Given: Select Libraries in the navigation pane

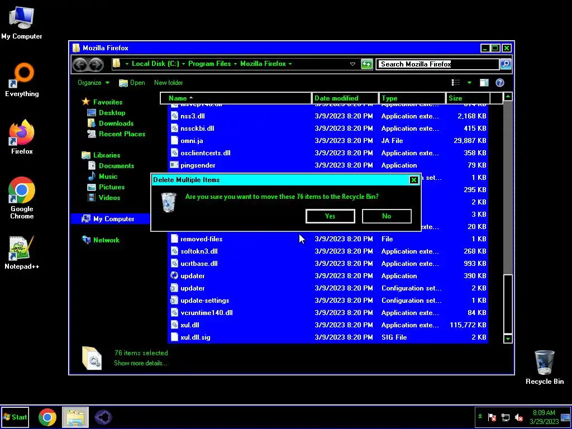Looking at the screenshot, I should pyautogui.click(x=107, y=155).
